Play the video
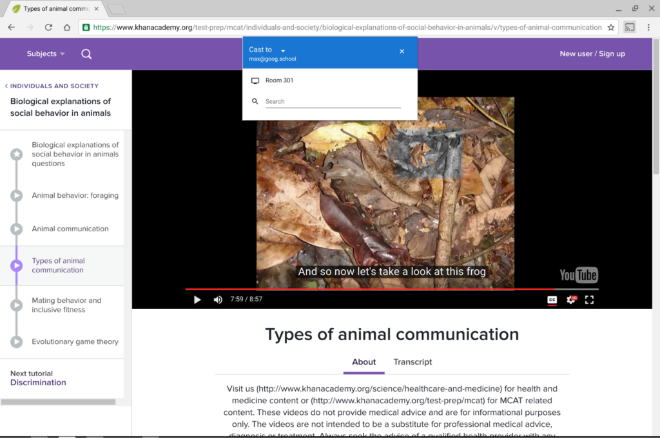This screenshot has height=438, width=660. 197,300
